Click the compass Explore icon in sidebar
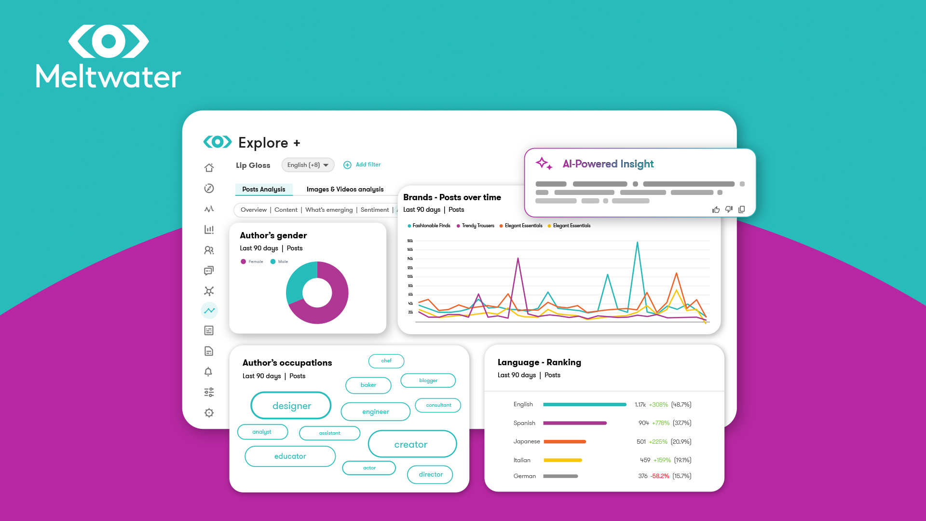Image resolution: width=926 pixels, height=521 pixels. (209, 188)
